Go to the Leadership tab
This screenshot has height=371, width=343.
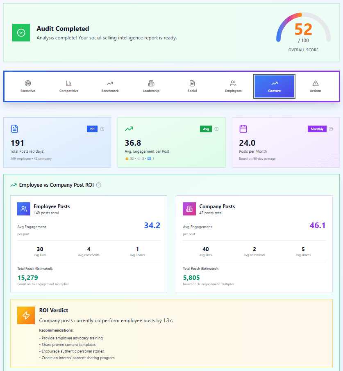151,86
